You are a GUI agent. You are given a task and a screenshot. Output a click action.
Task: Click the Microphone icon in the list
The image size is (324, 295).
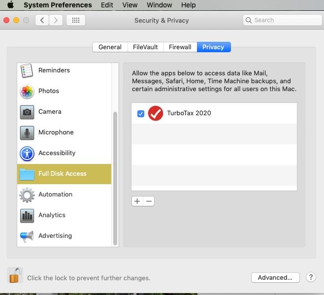tap(27, 132)
